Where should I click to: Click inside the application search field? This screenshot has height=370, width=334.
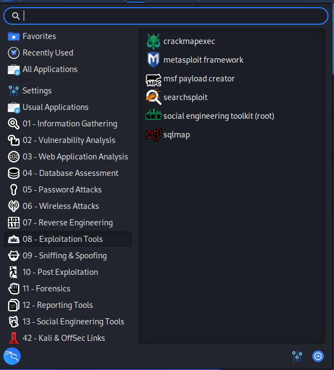166,16
